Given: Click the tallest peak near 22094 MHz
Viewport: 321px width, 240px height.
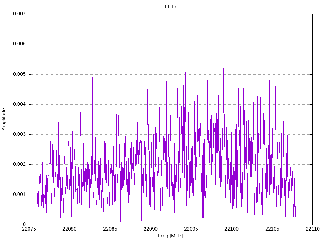Looking at the screenshot, I should click(x=185, y=21).
